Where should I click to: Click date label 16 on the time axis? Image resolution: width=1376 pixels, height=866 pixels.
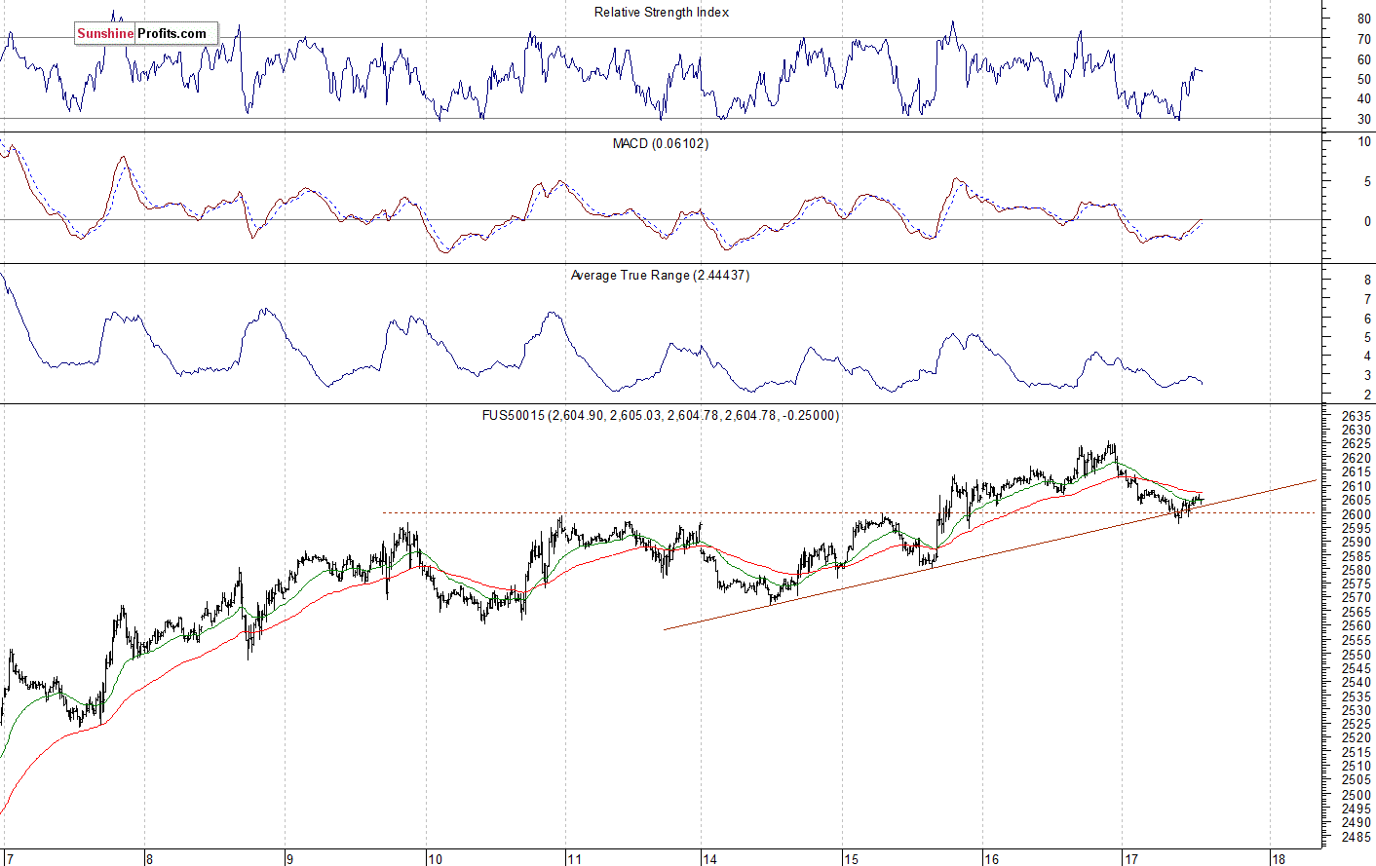pos(991,859)
